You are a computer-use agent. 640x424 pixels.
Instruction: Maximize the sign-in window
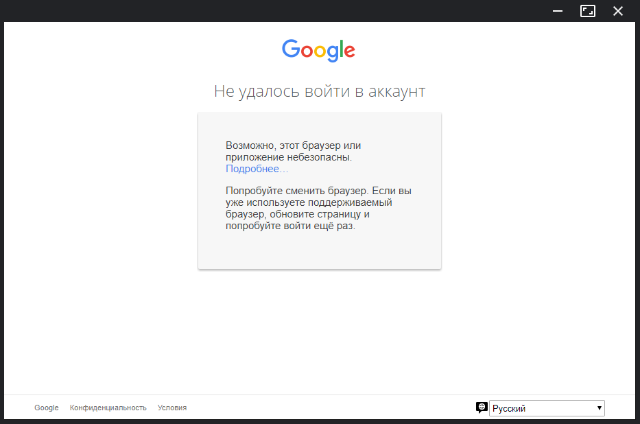(588, 11)
